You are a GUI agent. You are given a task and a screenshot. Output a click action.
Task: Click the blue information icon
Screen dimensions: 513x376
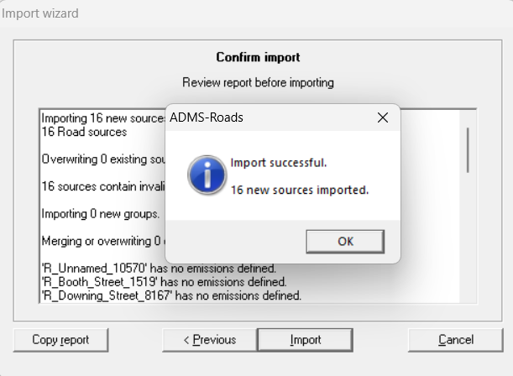tap(206, 175)
